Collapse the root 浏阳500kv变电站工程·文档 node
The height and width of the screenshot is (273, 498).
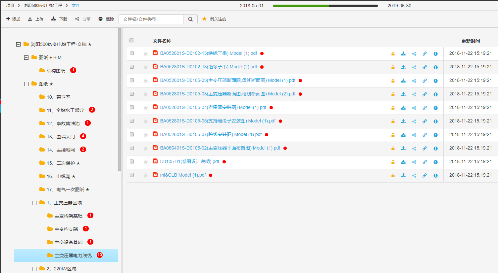18,45
